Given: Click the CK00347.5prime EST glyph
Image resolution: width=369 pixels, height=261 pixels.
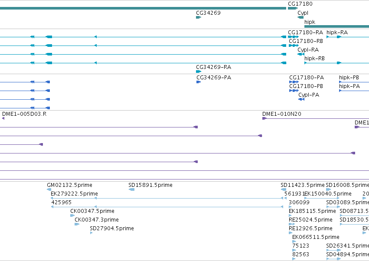Looking at the screenshot, I should (x=72, y=215).
